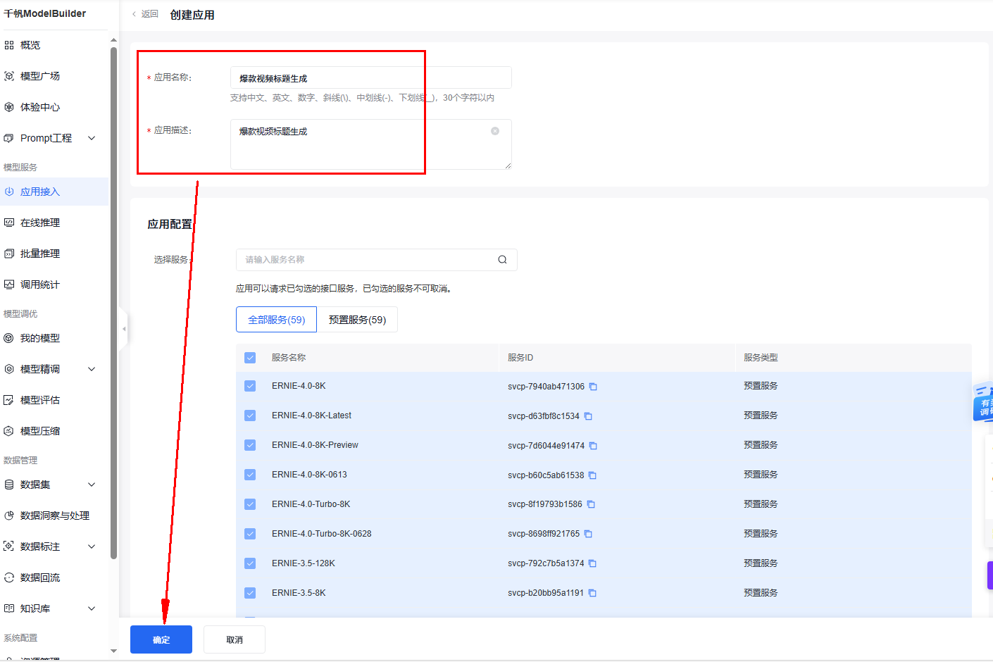993x662 pixels.
Task: Click the sidebar scroll up arrow
Action: point(113,40)
